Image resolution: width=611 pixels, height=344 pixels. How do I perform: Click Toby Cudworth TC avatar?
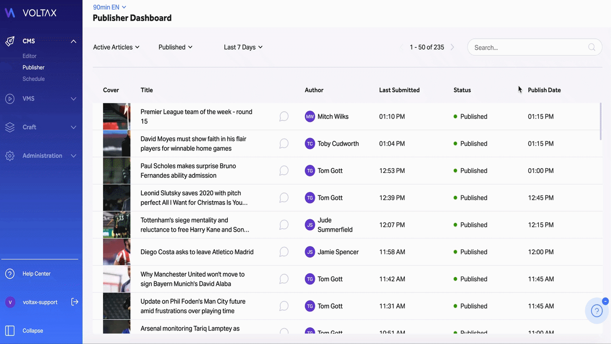[310, 143]
